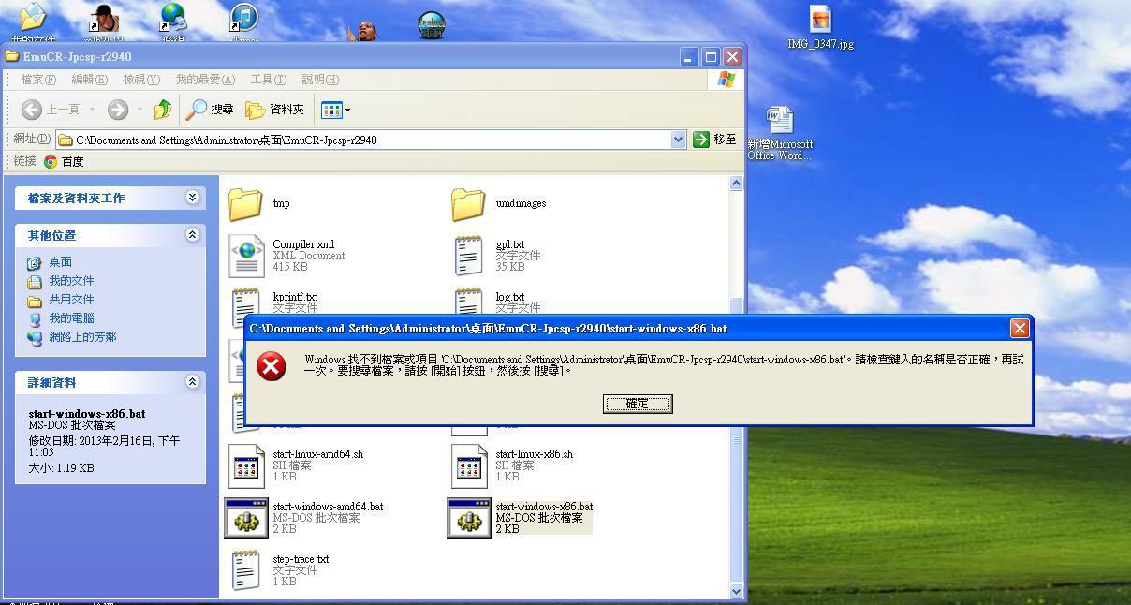Select the Compiler.xml file icon

click(246, 256)
